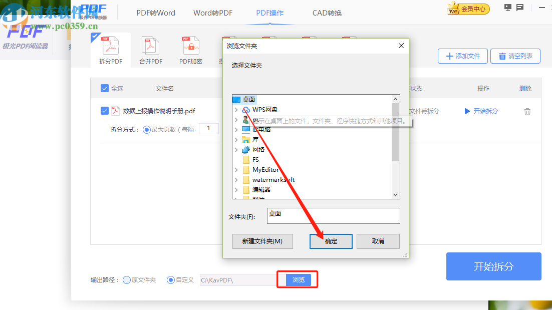Start splitting via the 开始拆分 play arrow
552x310 pixels.
(x=468, y=111)
